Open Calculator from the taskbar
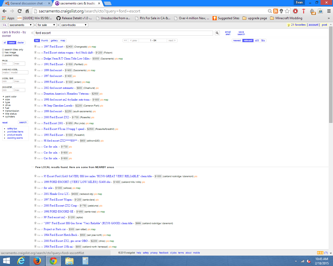This screenshot has height=266, width=333. pyautogui.click(x=85, y=261)
